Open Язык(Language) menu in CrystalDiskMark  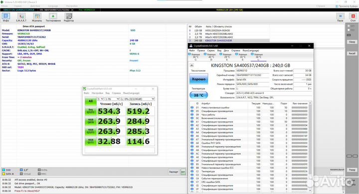(131, 93)
